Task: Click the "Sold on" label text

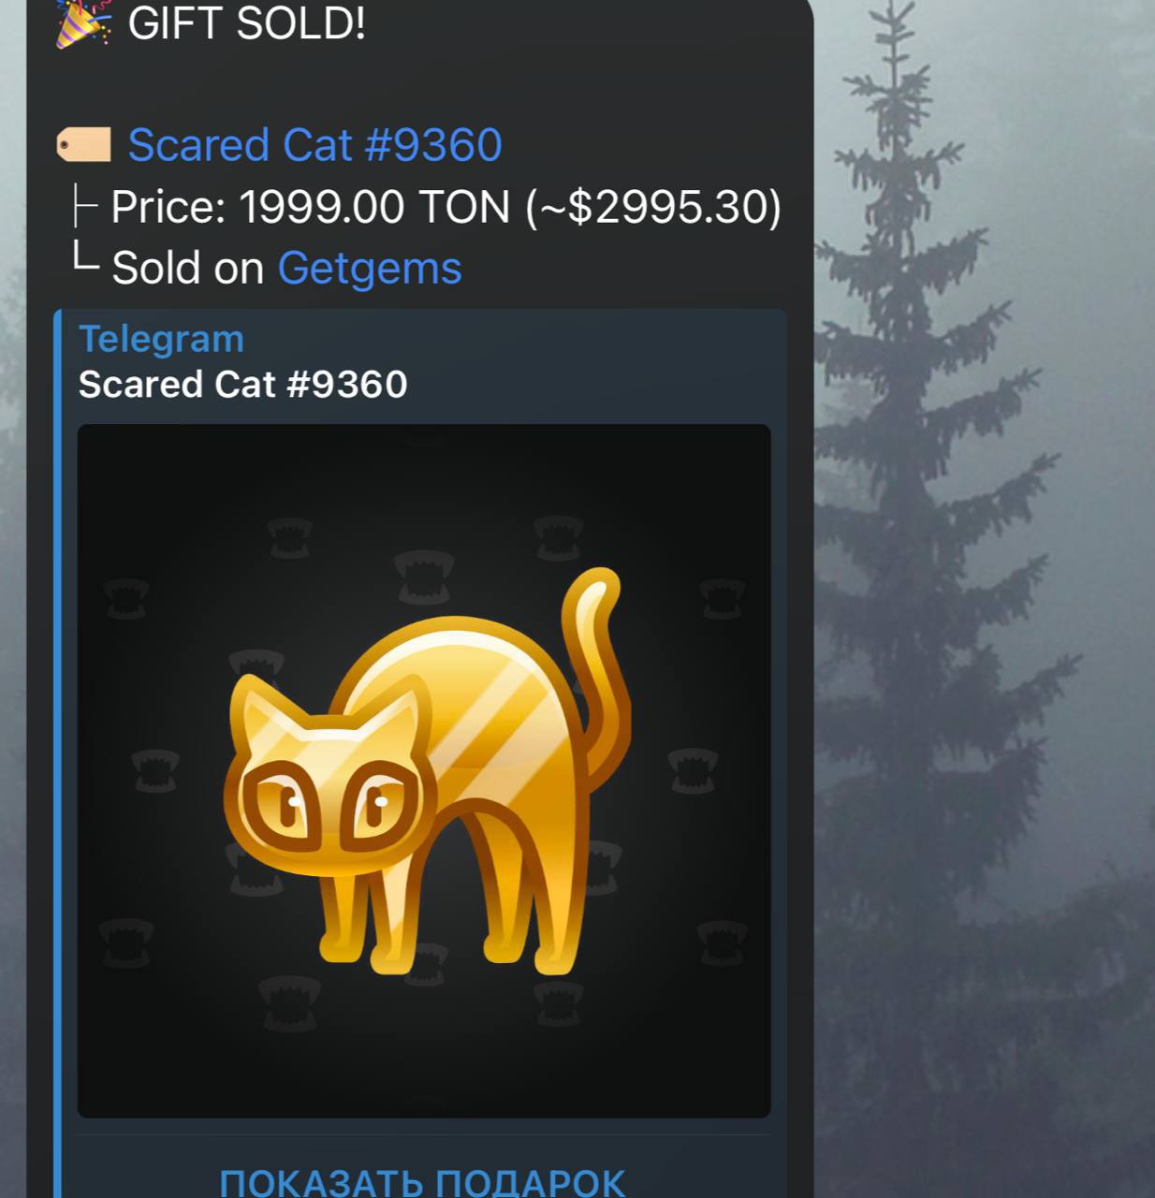Action: click(x=188, y=269)
